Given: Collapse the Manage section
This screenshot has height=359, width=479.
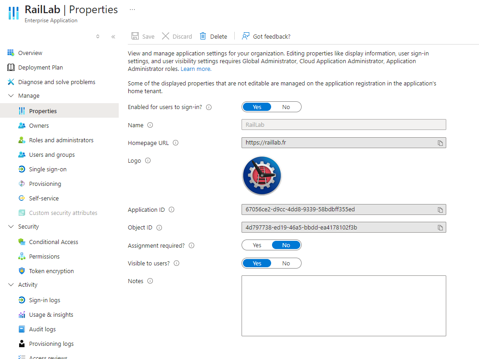Looking at the screenshot, I should pyautogui.click(x=11, y=96).
